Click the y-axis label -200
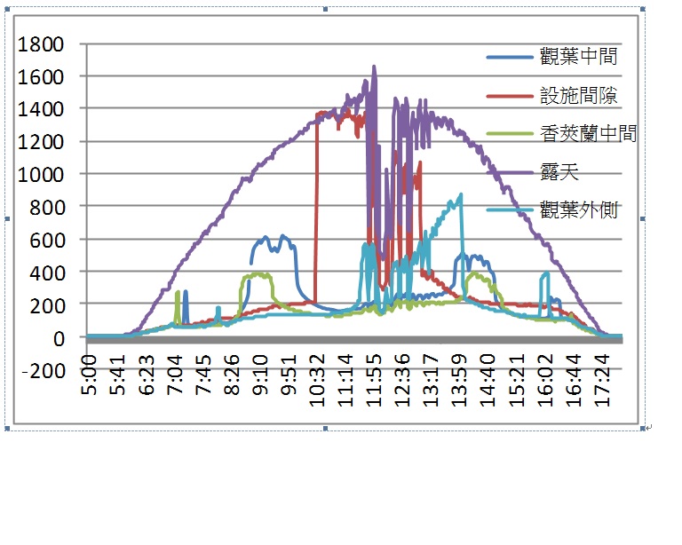Screen dimensions: 682x545 click(x=44, y=371)
